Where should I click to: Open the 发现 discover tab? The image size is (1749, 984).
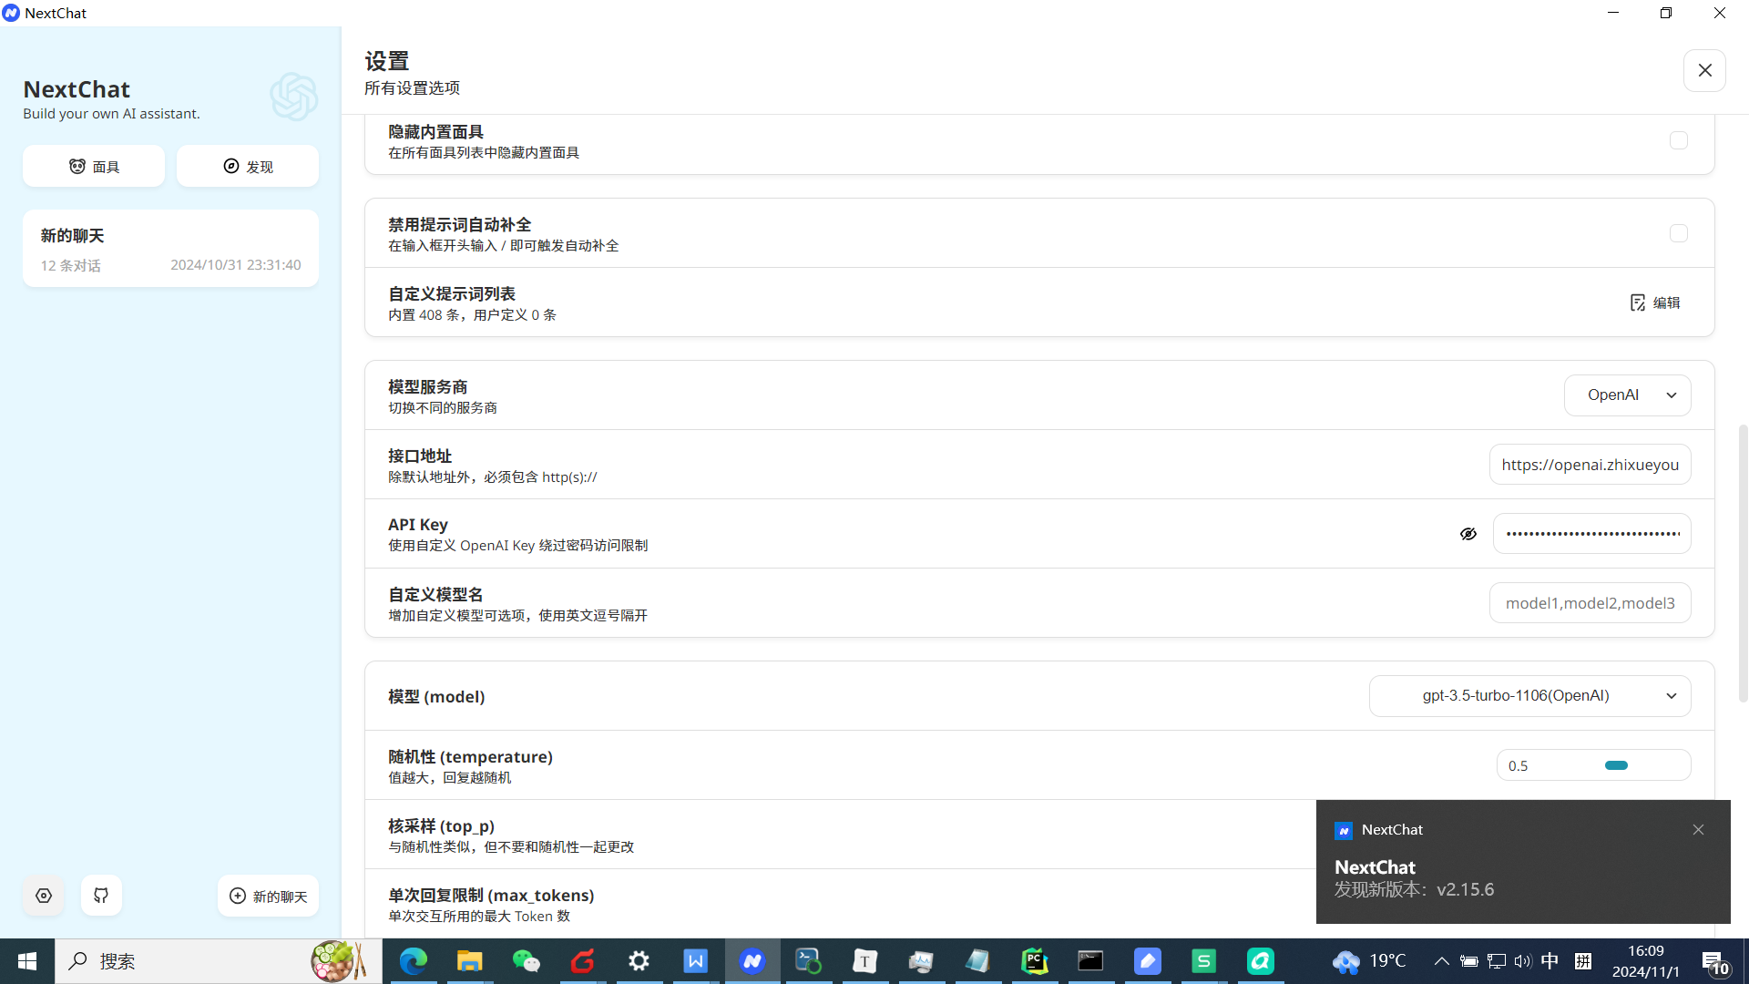pos(248,167)
